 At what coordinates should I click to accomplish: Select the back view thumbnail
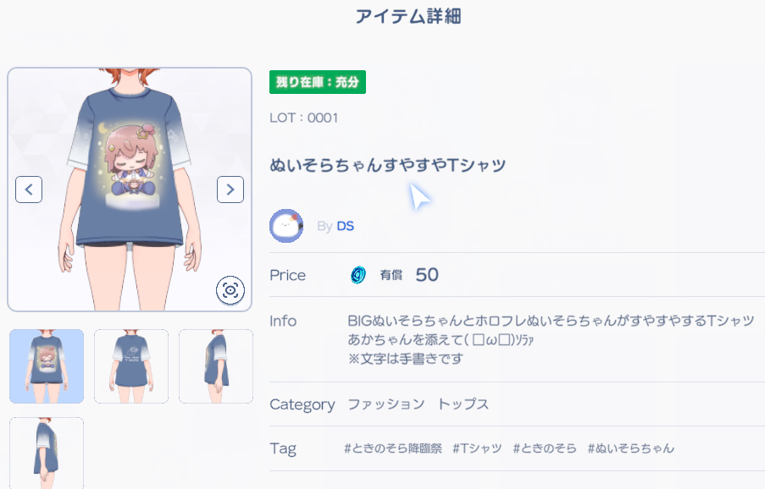(131, 366)
